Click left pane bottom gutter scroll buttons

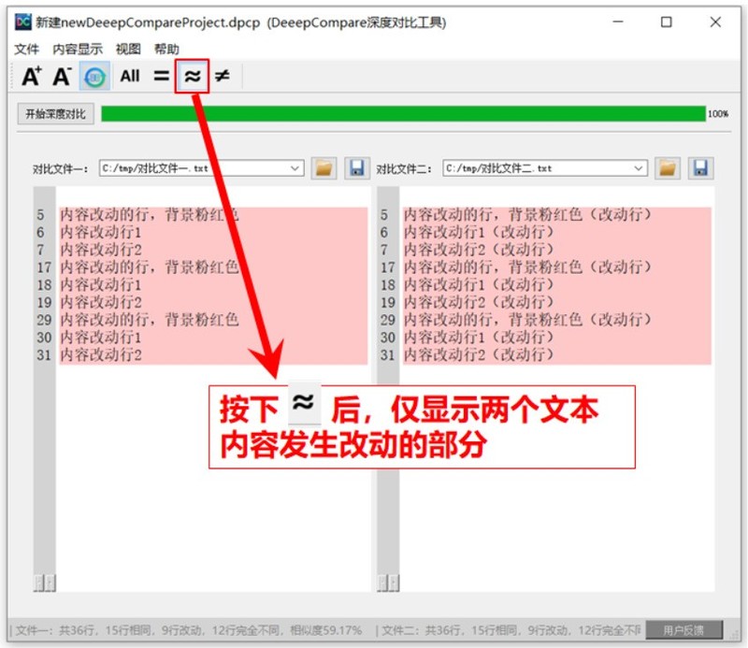[x=45, y=583]
